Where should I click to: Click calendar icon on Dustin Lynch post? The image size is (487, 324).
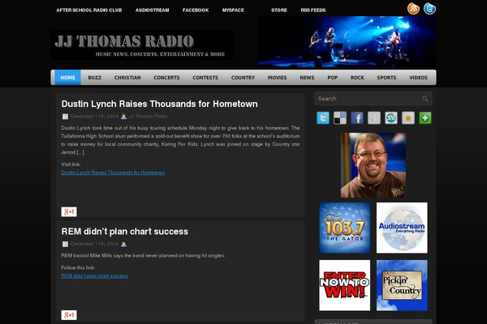(x=65, y=117)
